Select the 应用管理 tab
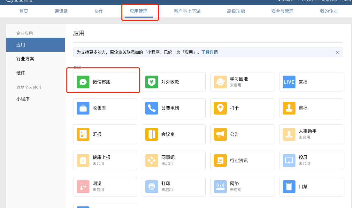 tap(139, 11)
